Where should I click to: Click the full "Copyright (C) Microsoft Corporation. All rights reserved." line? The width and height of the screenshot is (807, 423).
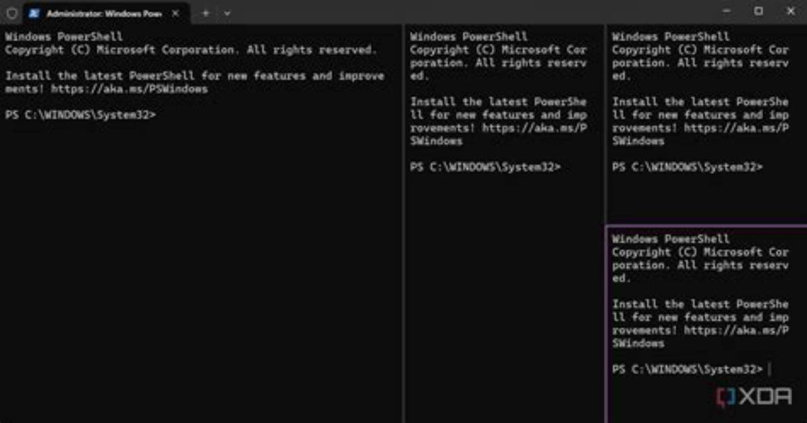[x=191, y=50]
